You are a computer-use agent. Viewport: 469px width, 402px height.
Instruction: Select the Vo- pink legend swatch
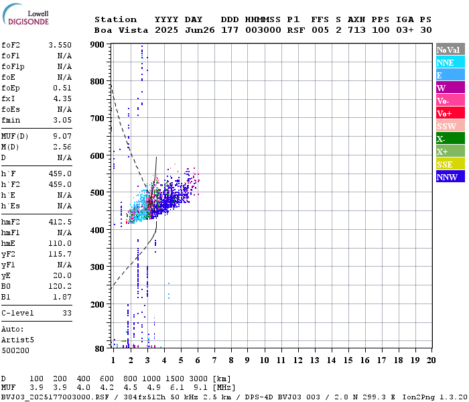pos(450,100)
